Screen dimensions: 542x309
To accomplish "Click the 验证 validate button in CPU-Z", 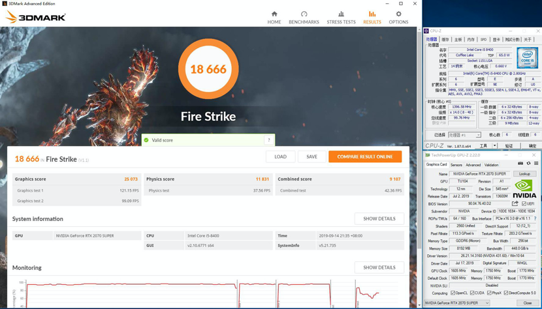I will pos(509,145).
